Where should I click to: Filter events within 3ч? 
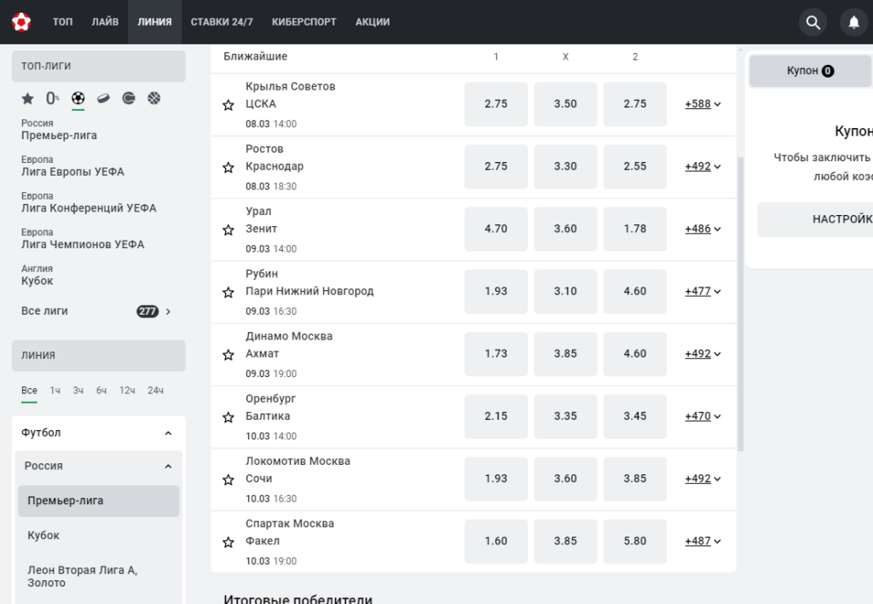pyautogui.click(x=78, y=391)
